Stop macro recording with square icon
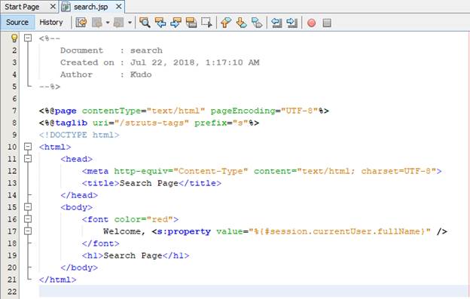 tap(327, 23)
